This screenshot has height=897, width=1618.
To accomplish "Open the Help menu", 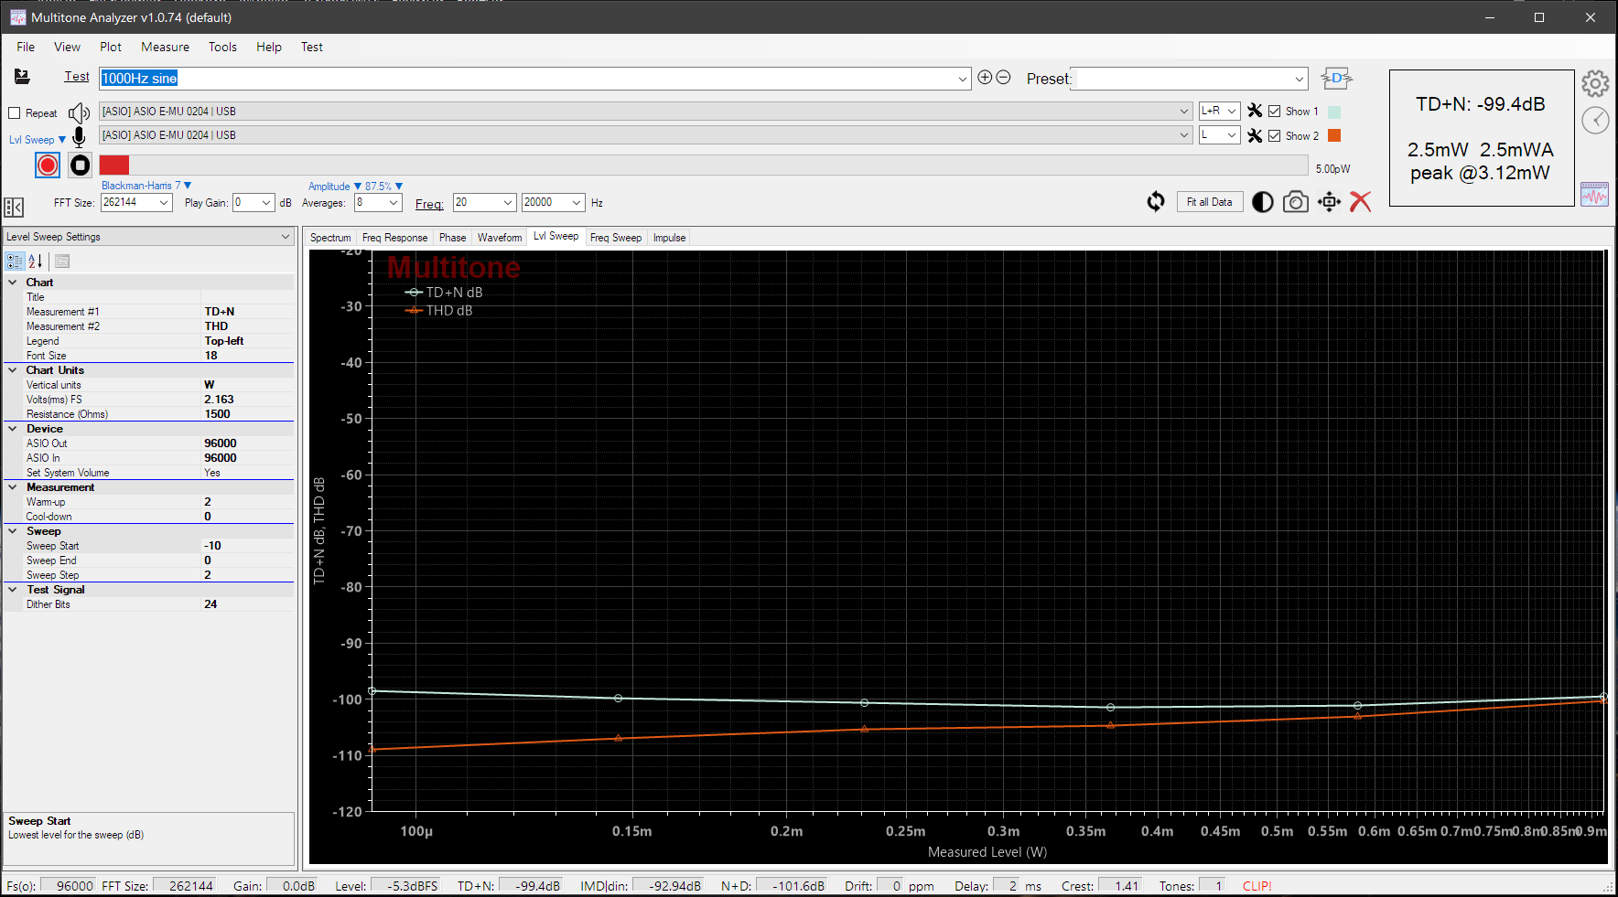I will pos(269,47).
